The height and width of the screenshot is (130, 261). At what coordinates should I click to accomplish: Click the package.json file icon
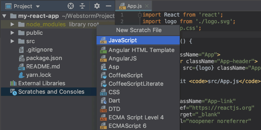[x=22, y=58]
